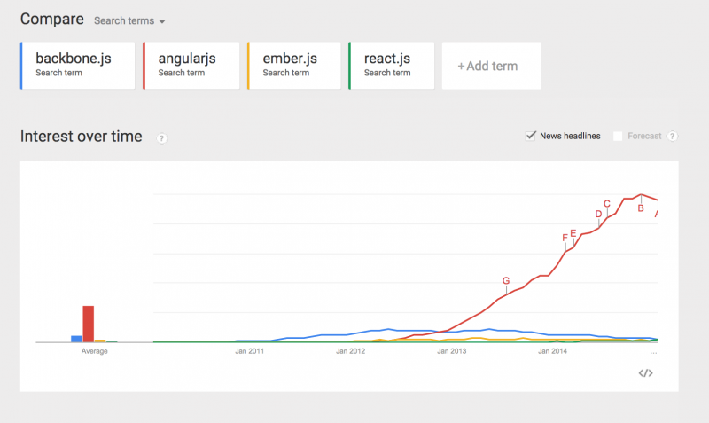This screenshot has width=709, height=423.
Task: Open the Search terms dropdown
Action: [x=130, y=20]
